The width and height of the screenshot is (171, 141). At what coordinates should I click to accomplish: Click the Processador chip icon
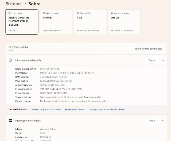(10, 13)
